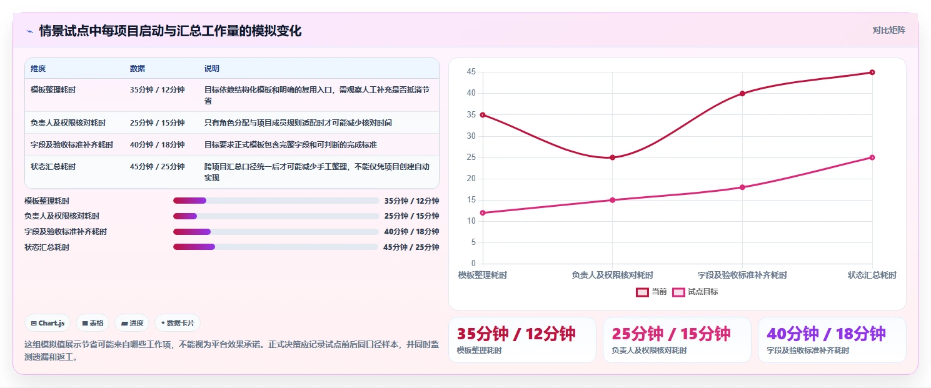Click the 试点目标 line's final data point at 25
This screenshot has width=931, height=388.
tap(872, 157)
